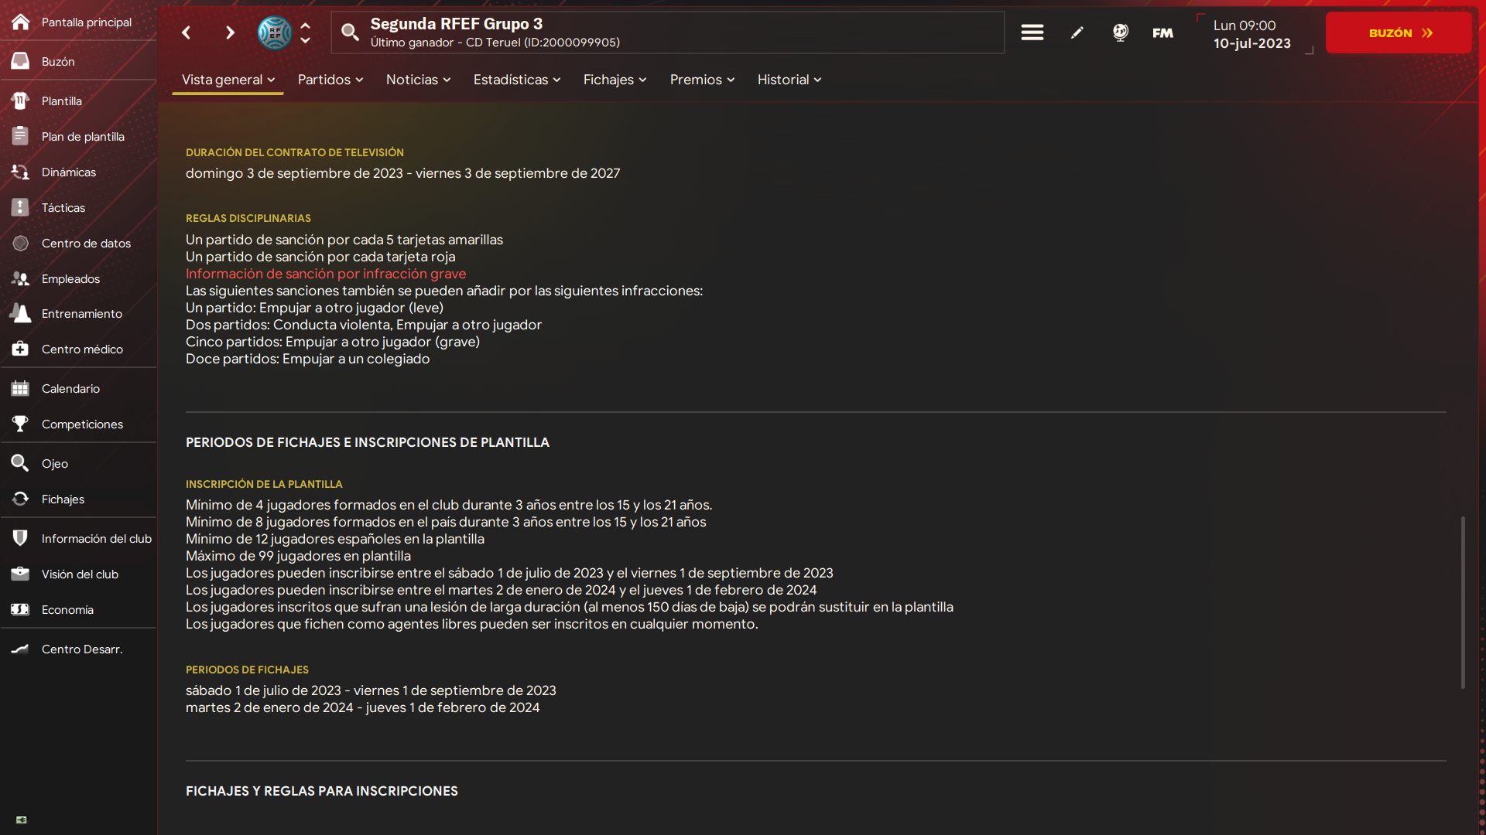Click the pencil edit icon
Image resolution: width=1486 pixels, height=835 pixels.
(1077, 32)
